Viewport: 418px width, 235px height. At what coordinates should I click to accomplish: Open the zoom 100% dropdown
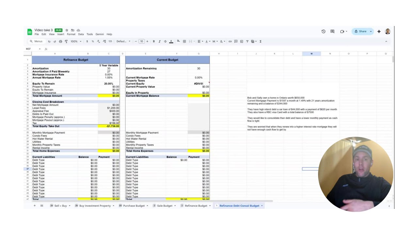(x=76, y=41)
